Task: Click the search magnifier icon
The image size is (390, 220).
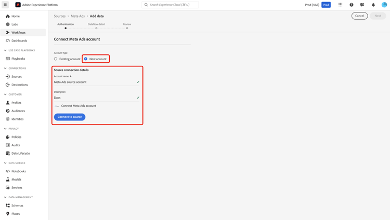Action: [x=146, y=5]
